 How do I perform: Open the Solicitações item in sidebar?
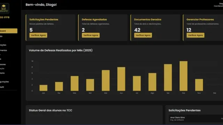pyautogui.click(x=3, y=45)
